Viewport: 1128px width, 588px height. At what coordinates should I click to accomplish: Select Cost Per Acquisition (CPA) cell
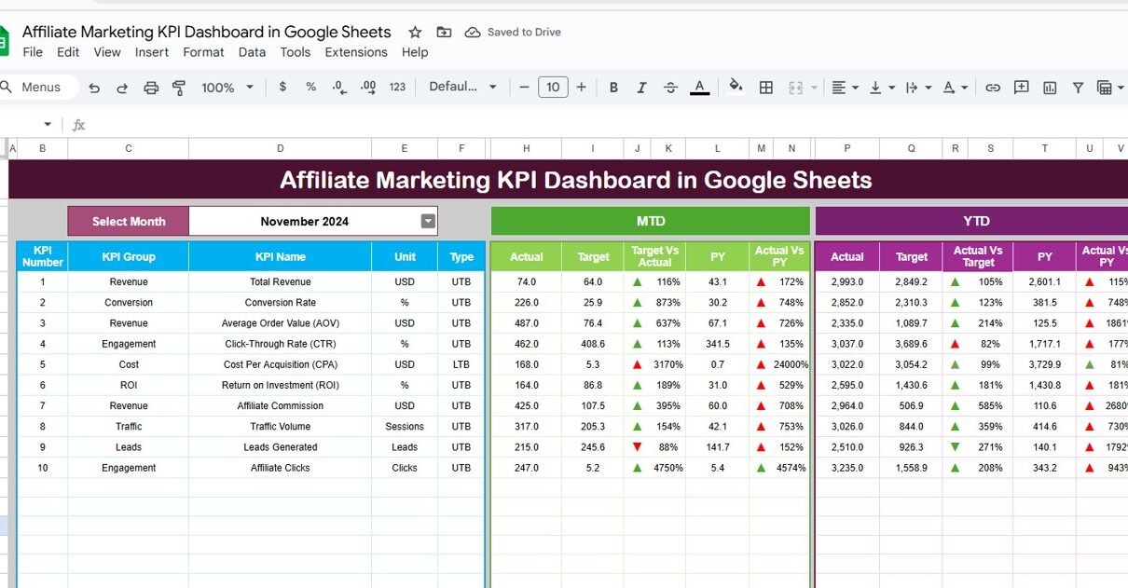[281, 364]
